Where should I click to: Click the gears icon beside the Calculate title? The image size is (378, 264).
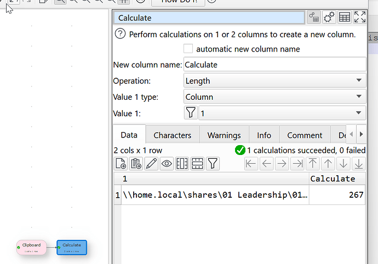tap(329, 18)
